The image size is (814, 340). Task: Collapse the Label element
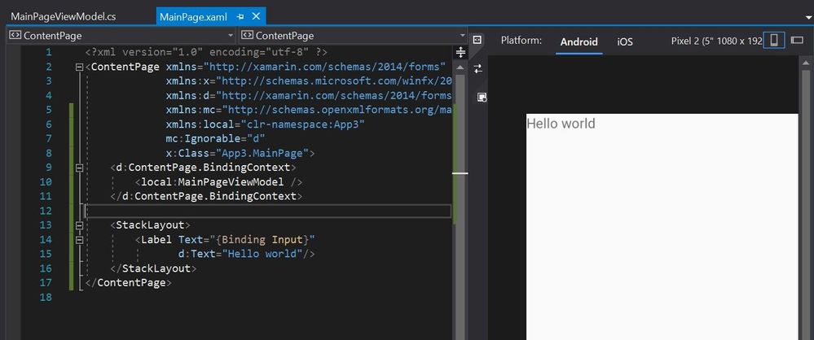coord(79,240)
